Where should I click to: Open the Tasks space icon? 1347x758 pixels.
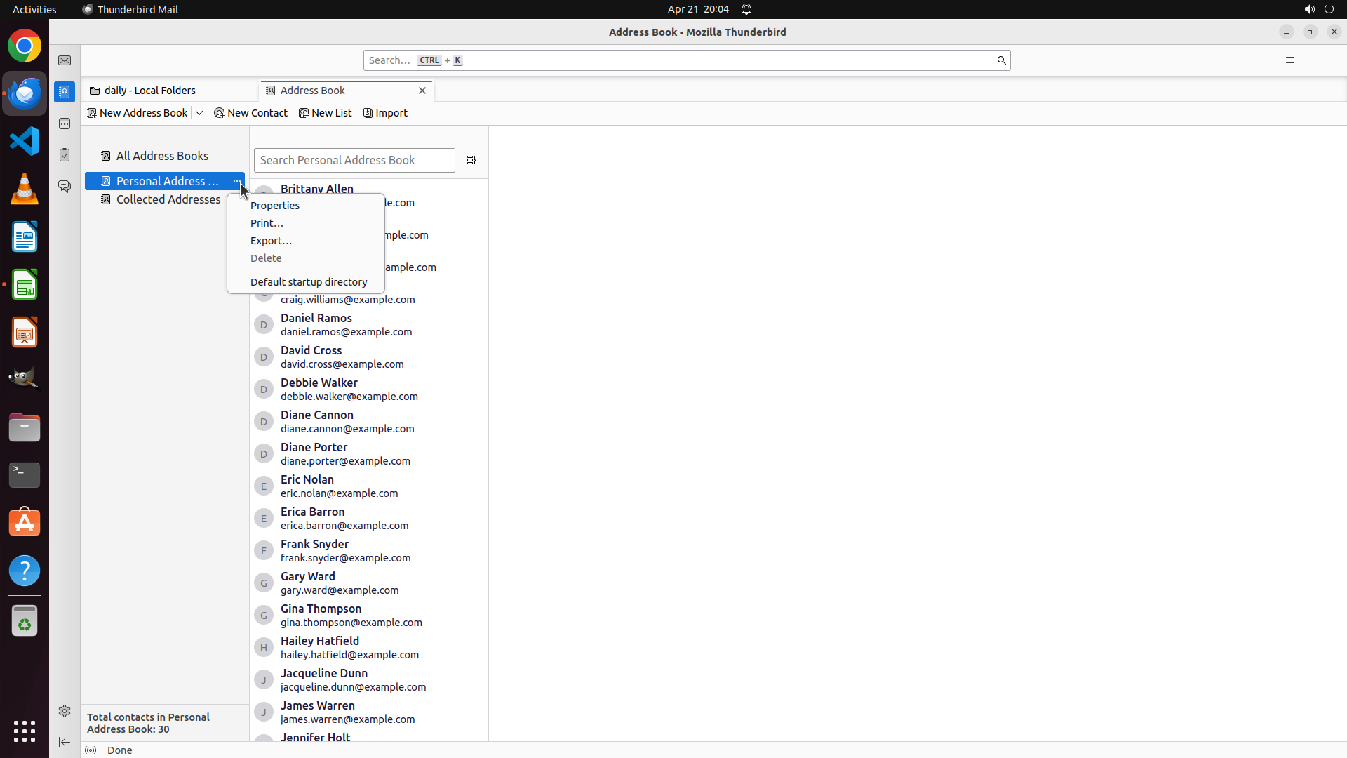pyautogui.click(x=65, y=154)
